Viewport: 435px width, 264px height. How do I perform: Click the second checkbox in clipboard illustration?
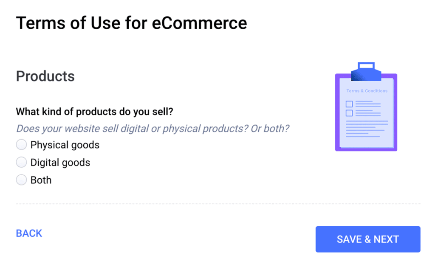(x=349, y=113)
